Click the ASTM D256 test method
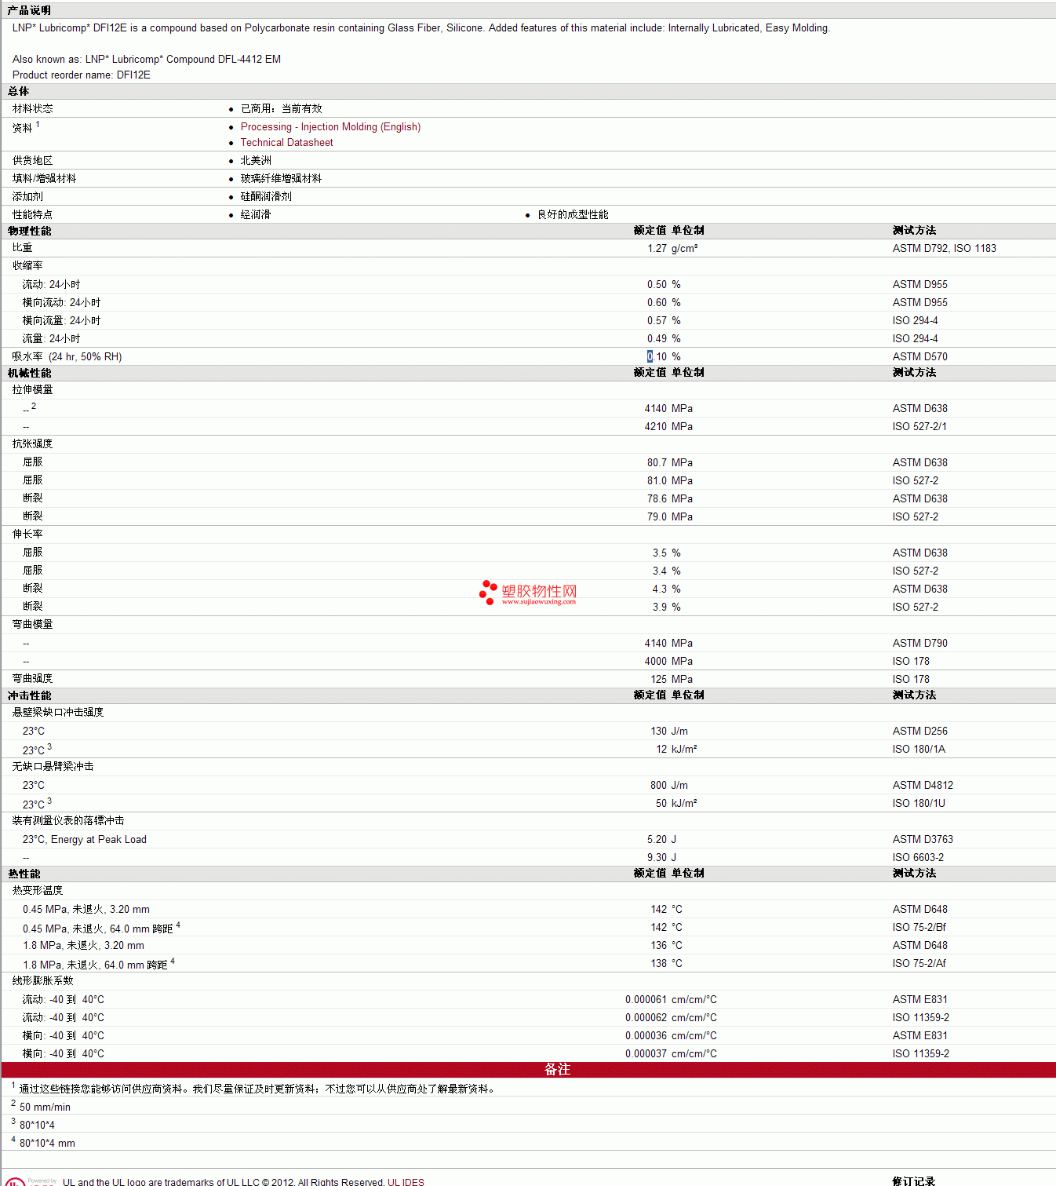1056x1186 pixels. 919,731
